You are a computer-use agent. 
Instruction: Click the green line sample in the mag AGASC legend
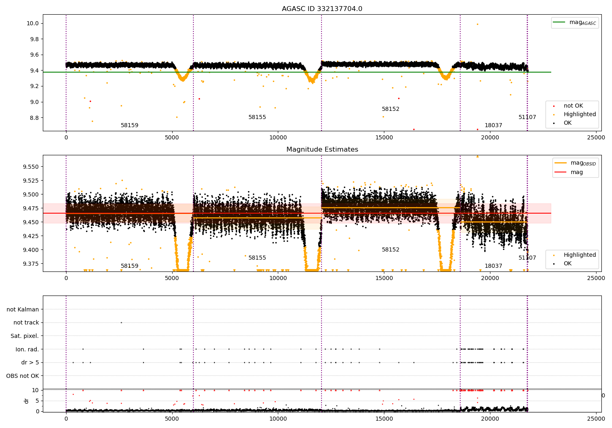point(559,22)
